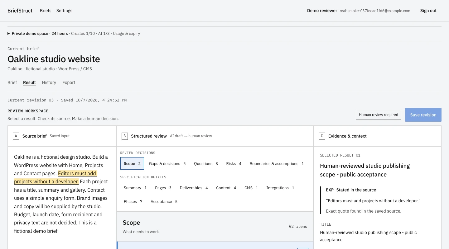Click the Oakline studio website heading

tap(54, 59)
